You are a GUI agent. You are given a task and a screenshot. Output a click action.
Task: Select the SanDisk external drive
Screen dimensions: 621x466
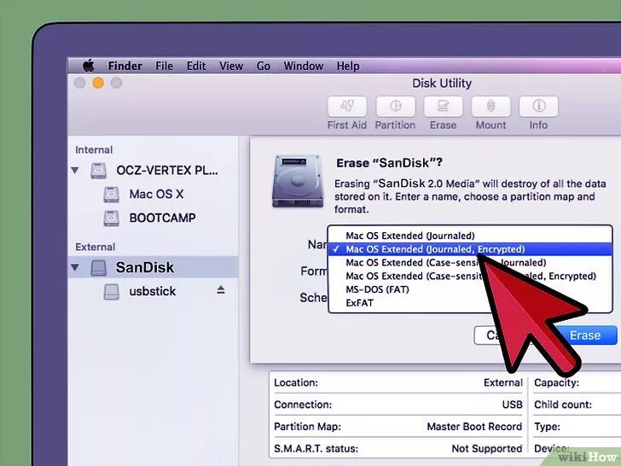click(154, 267)
